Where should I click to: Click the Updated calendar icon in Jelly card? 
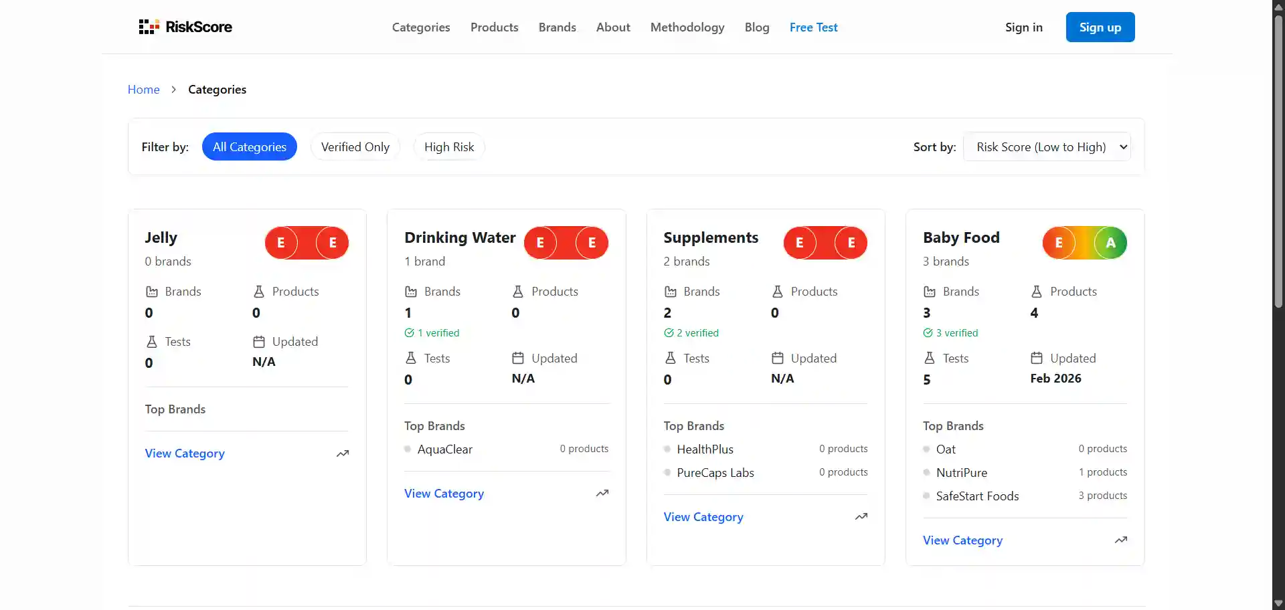[x=259, y=342]
